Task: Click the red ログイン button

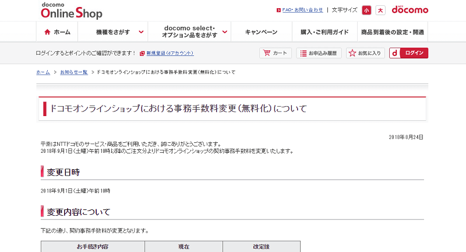Action: [409, 53]
